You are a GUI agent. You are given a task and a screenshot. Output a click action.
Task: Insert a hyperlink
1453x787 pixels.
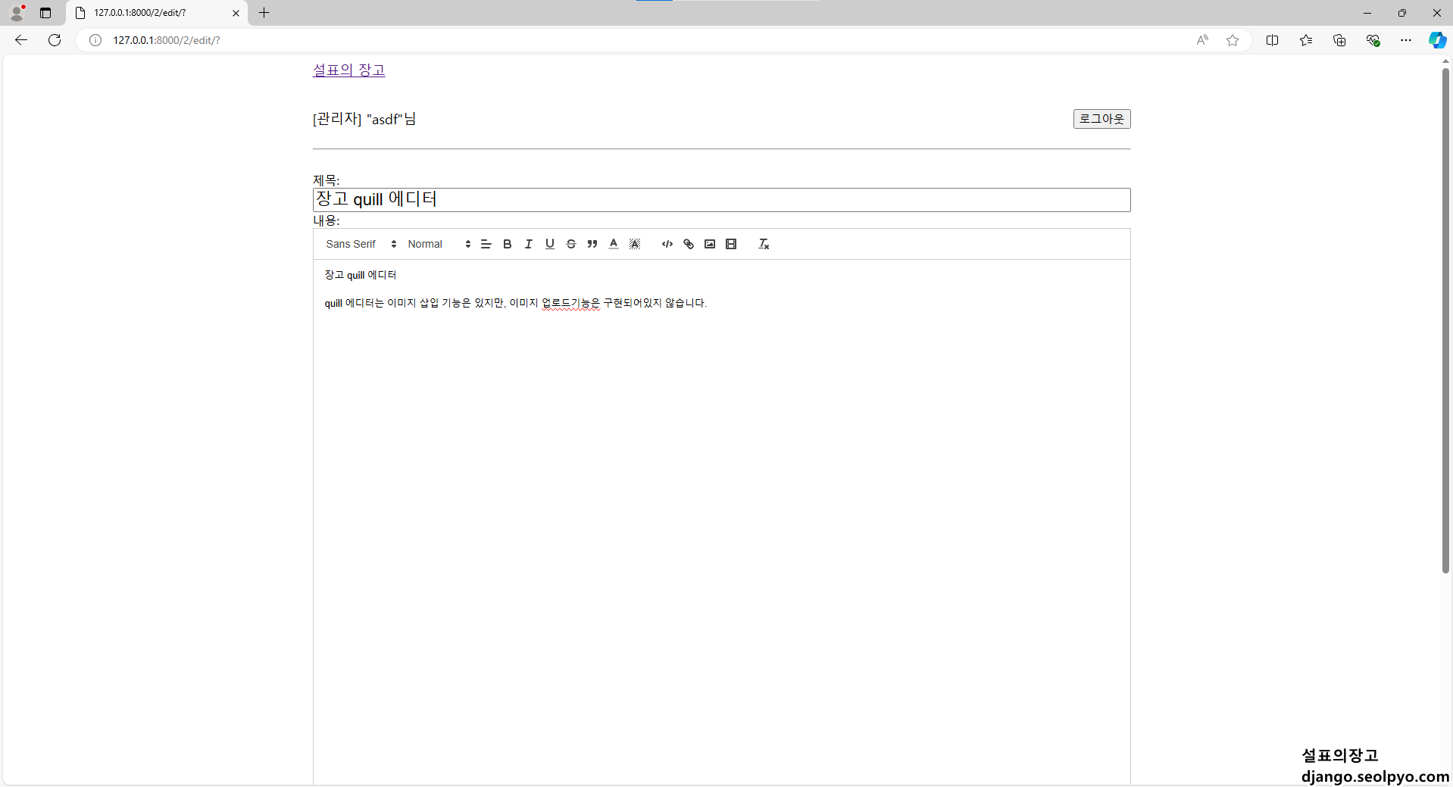(x=689, y=244)
